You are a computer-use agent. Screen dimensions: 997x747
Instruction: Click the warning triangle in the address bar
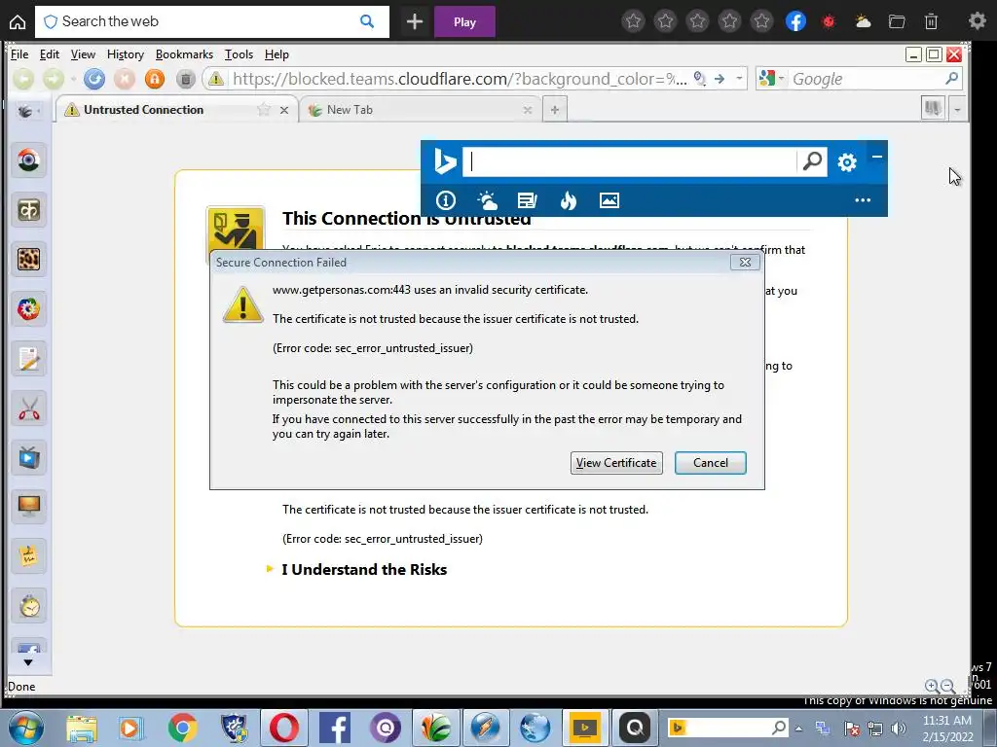(216, 79)
